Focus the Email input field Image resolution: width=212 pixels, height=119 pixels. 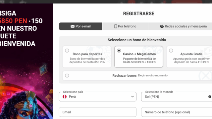(98, 112)
